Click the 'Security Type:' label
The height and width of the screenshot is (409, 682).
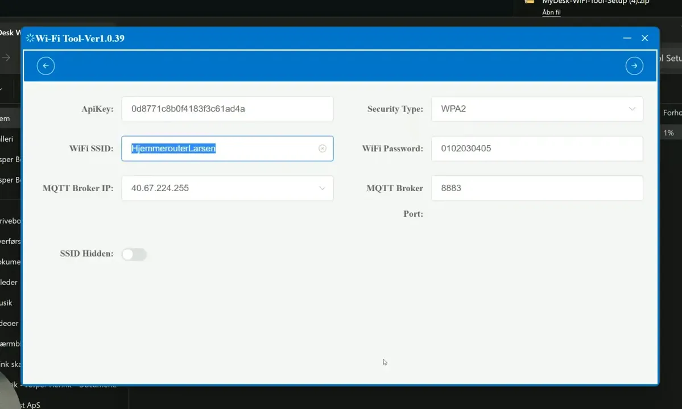pos(395,109)
